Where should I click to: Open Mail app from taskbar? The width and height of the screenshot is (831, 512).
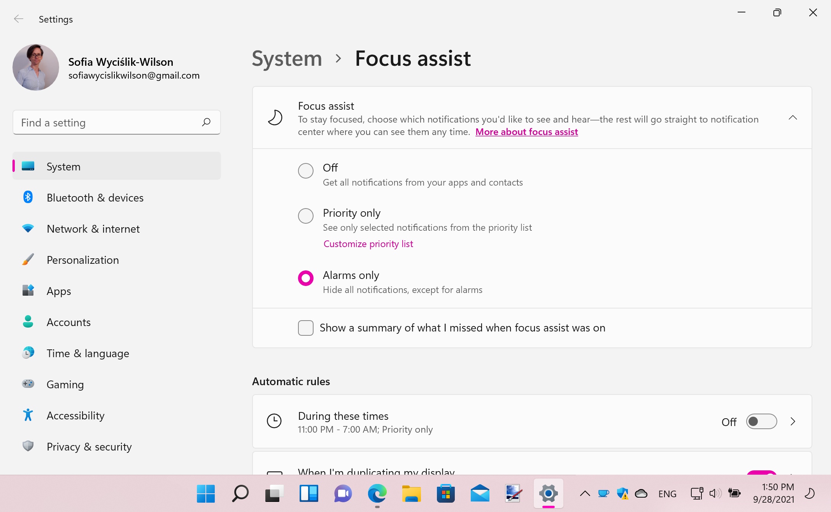click(480, 494)
